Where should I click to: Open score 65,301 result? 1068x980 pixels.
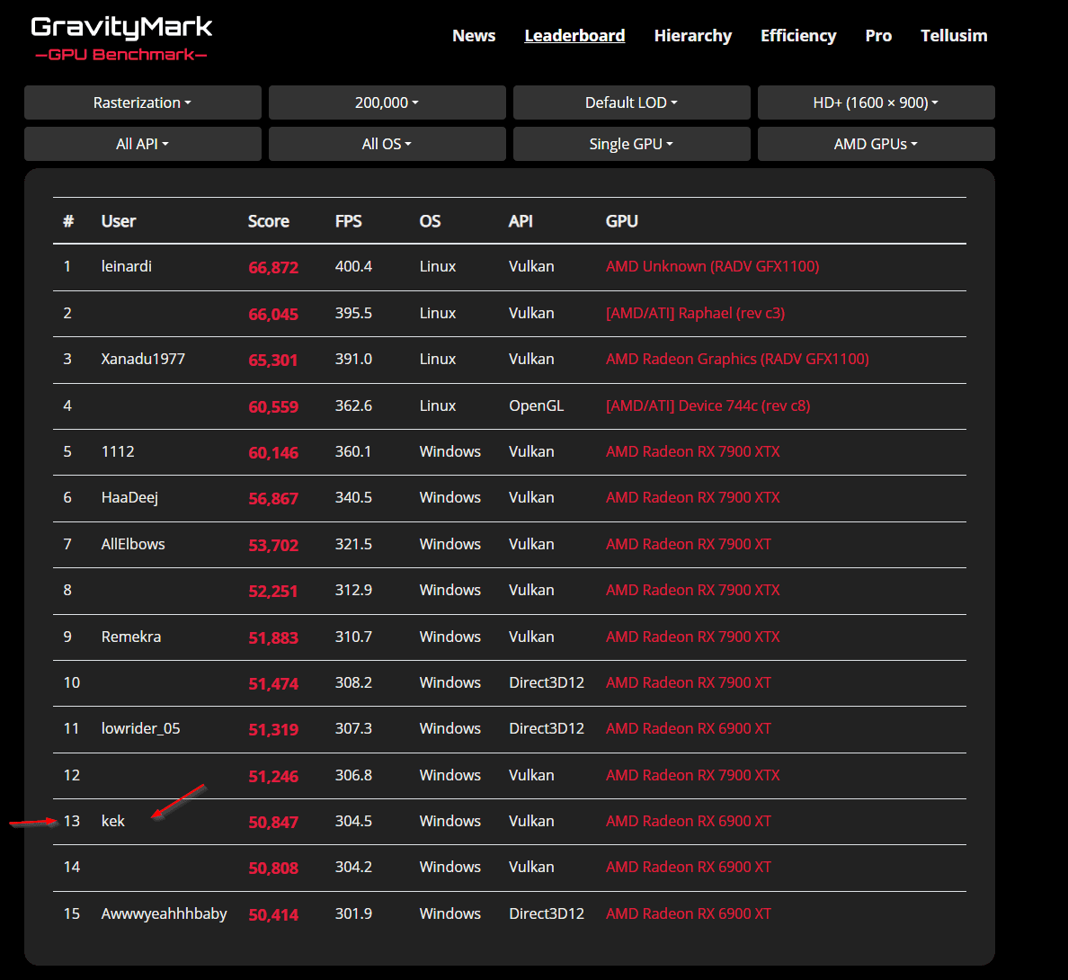tap(273, 361)
